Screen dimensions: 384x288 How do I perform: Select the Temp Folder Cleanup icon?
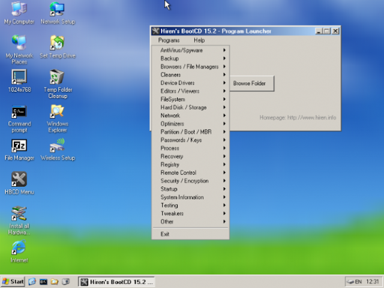(x=58, y=84)
